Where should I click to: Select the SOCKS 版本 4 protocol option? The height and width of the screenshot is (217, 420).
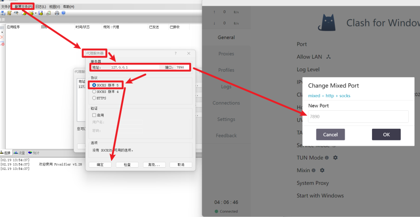pyautogui.click(x=94, y=91)
